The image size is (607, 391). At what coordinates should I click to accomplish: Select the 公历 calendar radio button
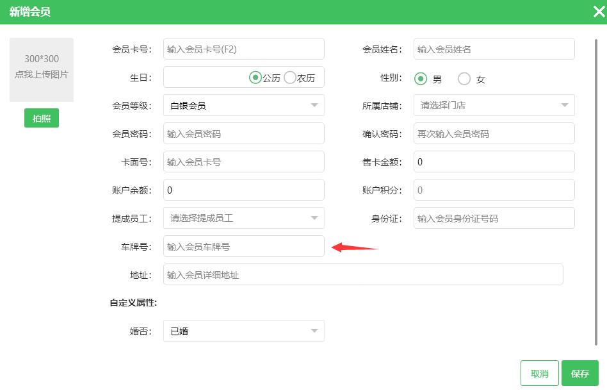point(255,78)
